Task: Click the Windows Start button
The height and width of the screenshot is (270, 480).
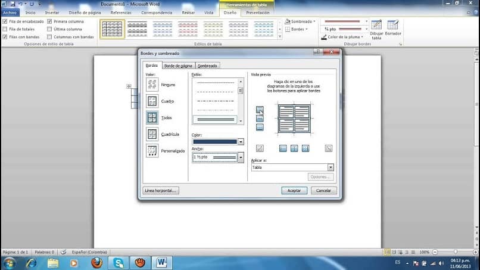Action: pos(9,263)
